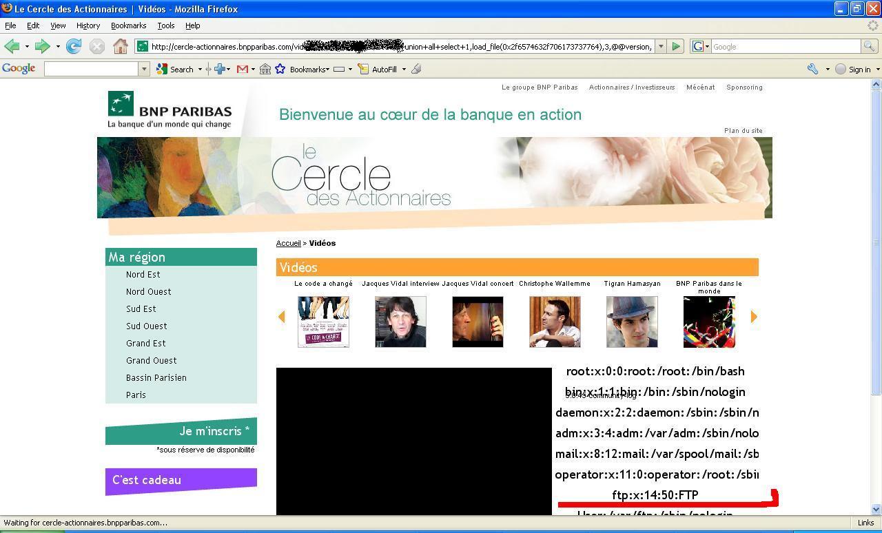This screenshot has height=533, width=882.
Task: Click the highlighter pen icon in Google Toolbar
Action: coord(416,69)
